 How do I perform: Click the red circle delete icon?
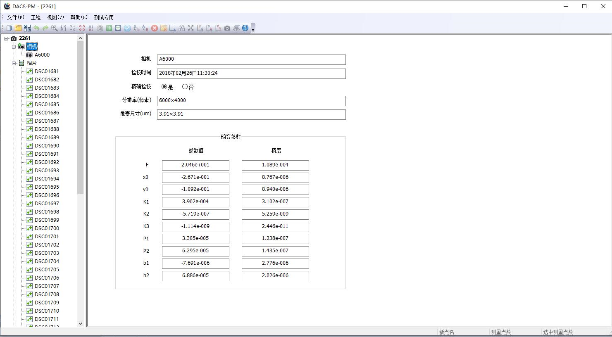pyautogui.click(x=155, y=28)
